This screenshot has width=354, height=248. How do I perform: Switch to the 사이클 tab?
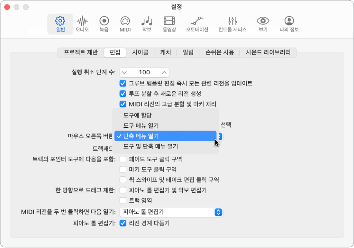140,52
